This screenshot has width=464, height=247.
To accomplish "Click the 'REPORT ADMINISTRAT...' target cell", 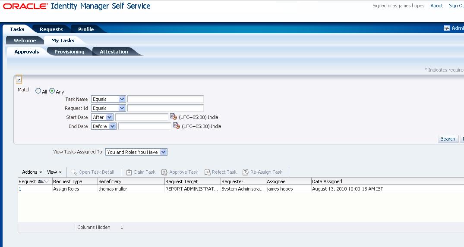I will coord(193,189).
